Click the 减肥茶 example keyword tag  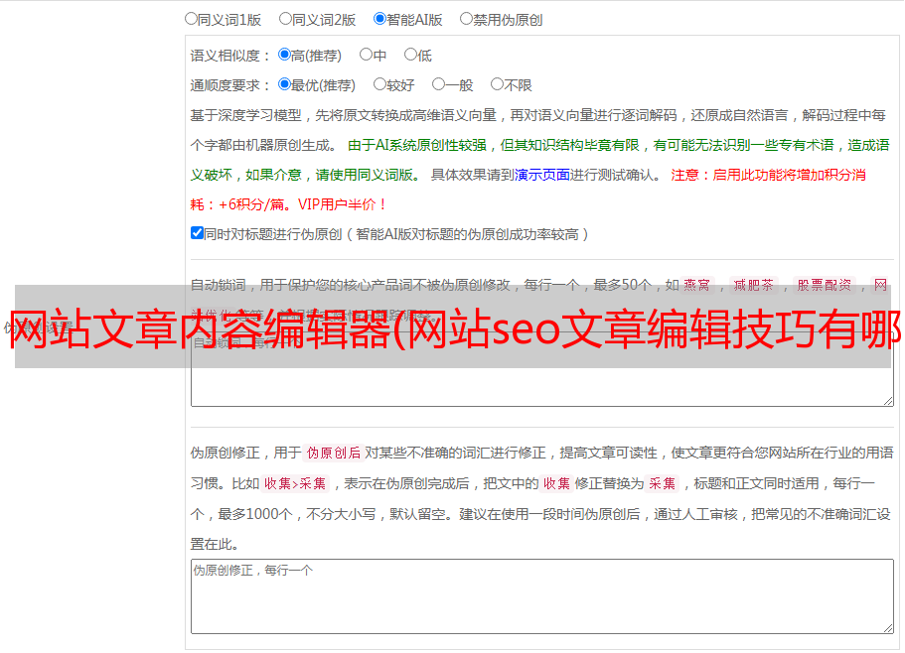[x=754, y=285]
